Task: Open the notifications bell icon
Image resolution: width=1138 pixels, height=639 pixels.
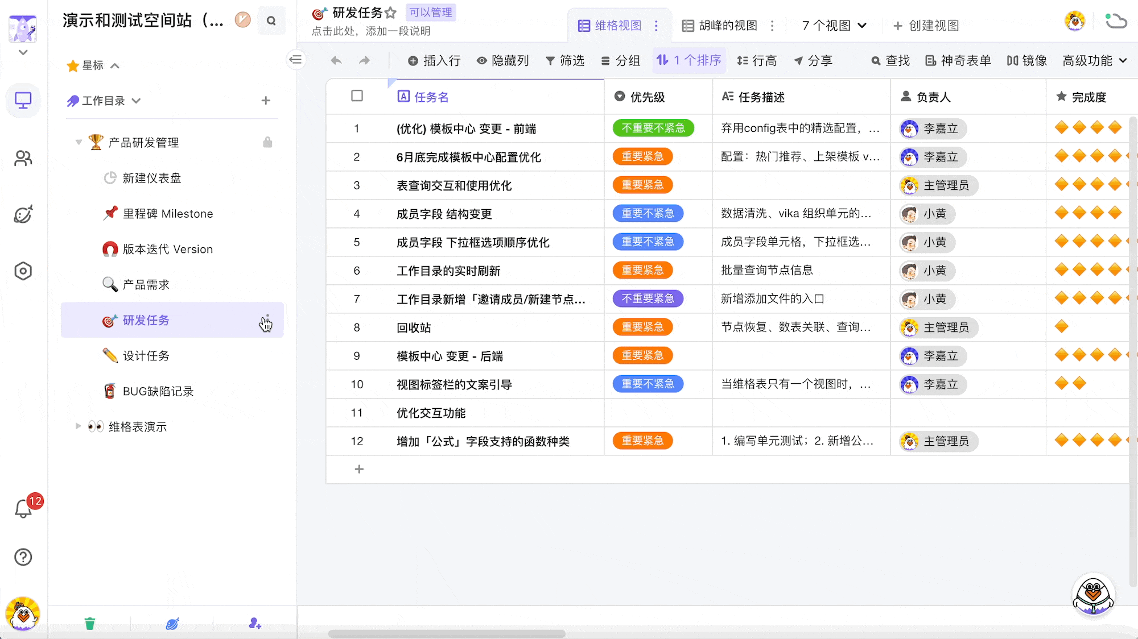Action: [x=23, y=508]
